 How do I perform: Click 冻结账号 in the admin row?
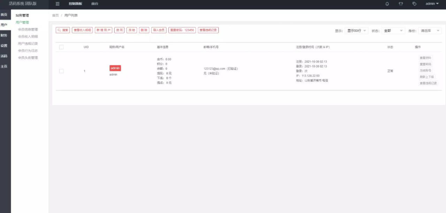point(426,71)
